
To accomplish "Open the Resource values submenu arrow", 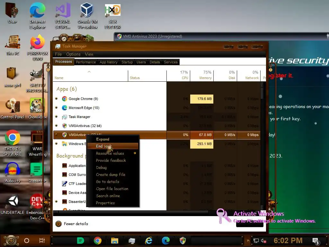I will (x=135, y=153).
